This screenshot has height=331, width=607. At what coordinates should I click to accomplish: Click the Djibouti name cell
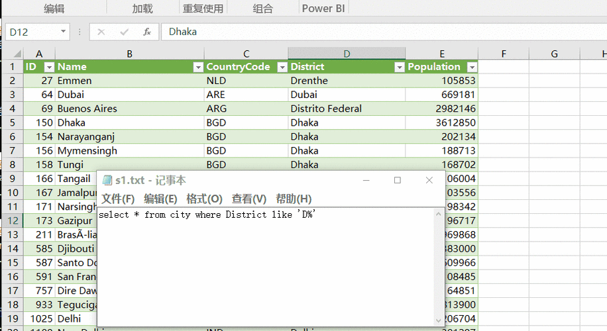[x=76, y=248]
